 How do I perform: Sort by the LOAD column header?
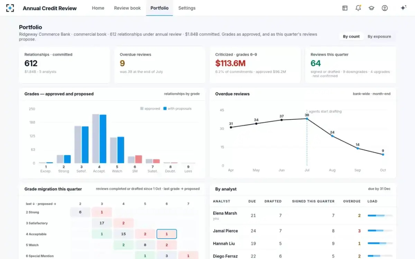(372, 201)
